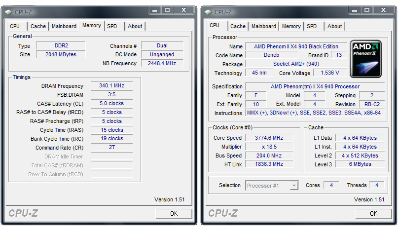Click the Level 2 4 x 512 KBytes value
Screen dimensions: 398x234
click(x=360, y=156)
